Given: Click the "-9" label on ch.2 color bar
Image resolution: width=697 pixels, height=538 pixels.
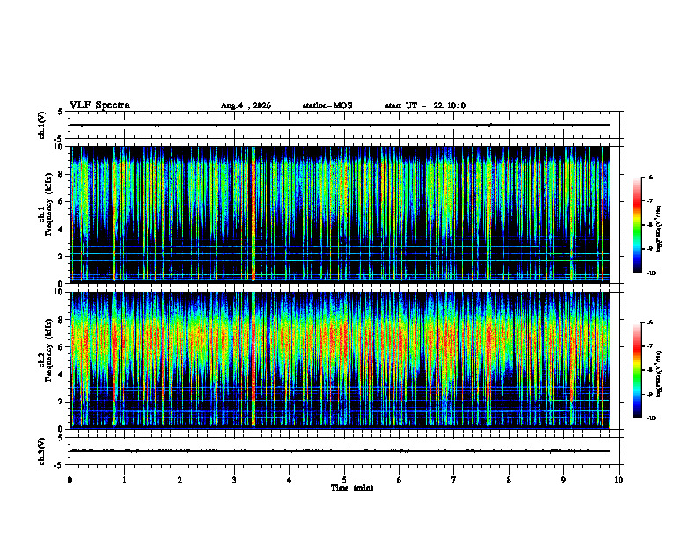Looking at the screenshot, I should 649,394.
